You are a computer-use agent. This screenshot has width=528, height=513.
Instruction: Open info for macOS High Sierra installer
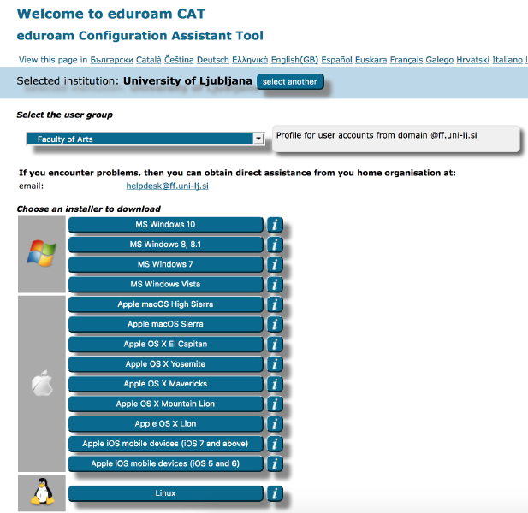click(x=275, y=304)
